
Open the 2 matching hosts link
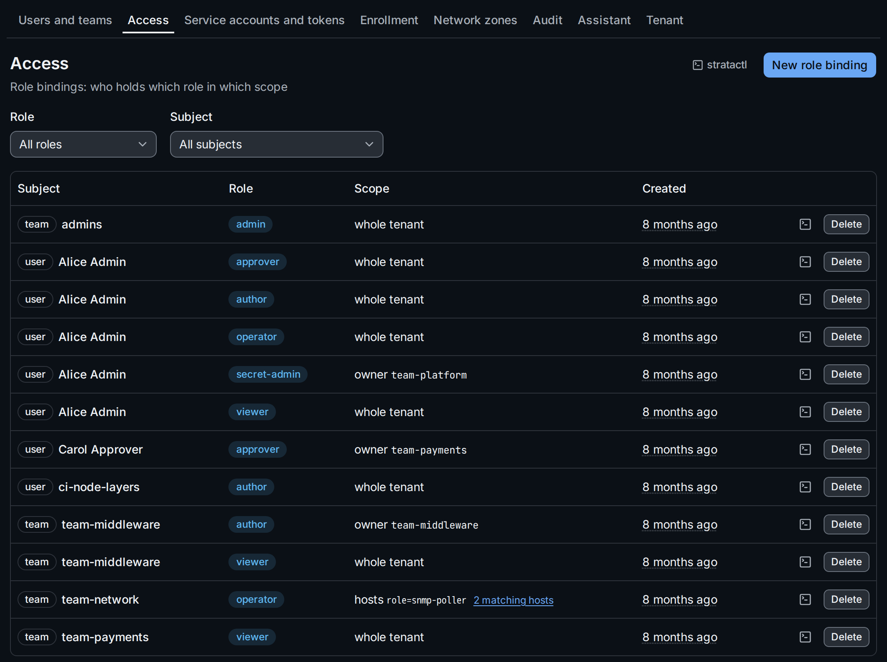click(514, 600)
